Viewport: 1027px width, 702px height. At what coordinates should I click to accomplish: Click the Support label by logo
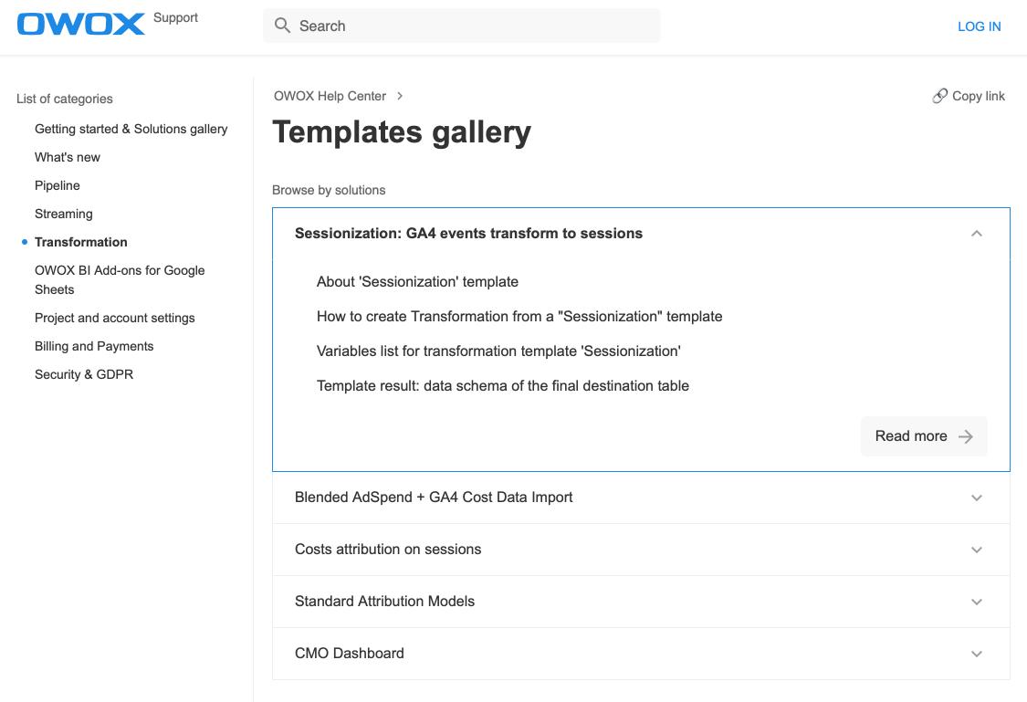pos(175,17)
